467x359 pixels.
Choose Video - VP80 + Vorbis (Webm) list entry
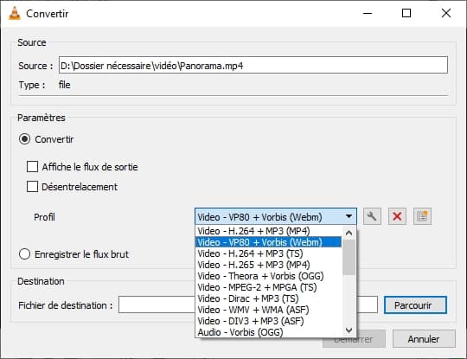(x=268, y=242)
